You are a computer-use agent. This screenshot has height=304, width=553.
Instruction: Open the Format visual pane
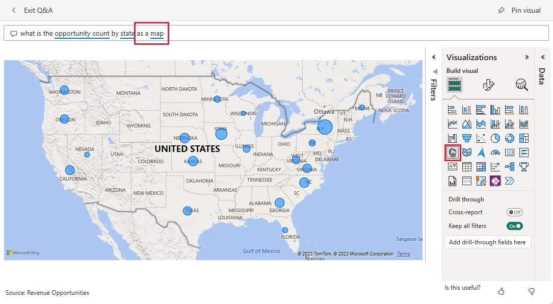[x=488, y=85]
